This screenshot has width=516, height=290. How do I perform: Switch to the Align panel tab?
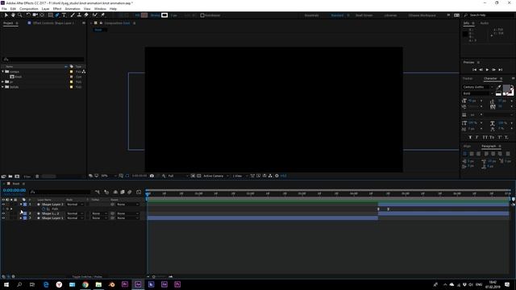(467, 146)
